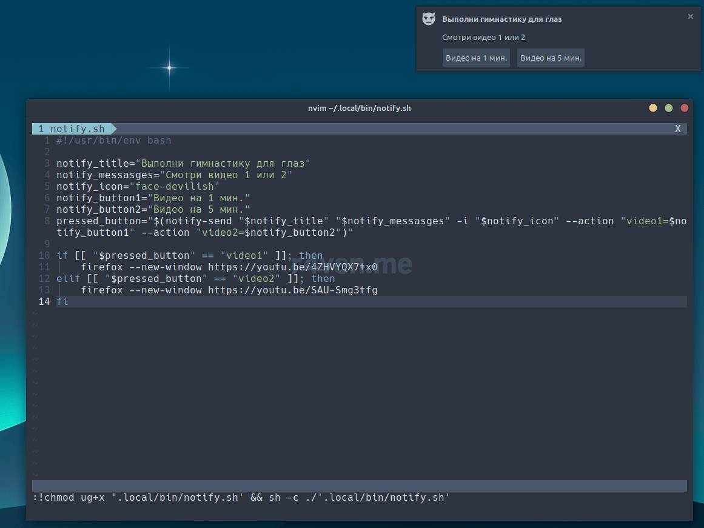Click the green maximize window button
This screenshot has height=528, width=704.
[x=669, y=108]
